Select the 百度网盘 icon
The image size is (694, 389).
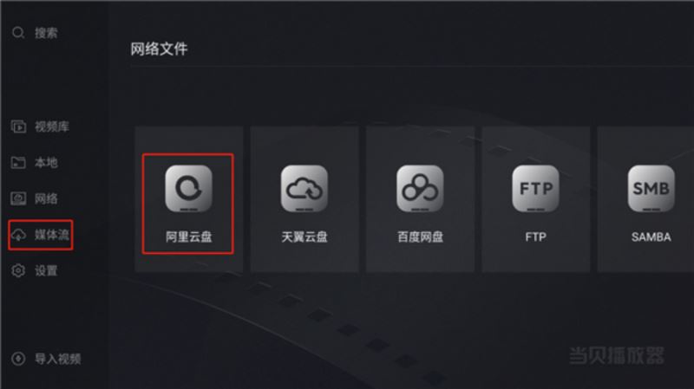pyautogui.click(x=420, y=189)
